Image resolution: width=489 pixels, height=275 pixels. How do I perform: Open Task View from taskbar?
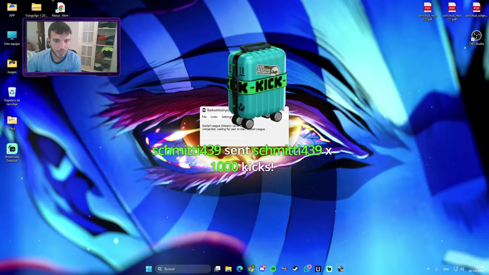pyautogui.click(x=217, y=269)
